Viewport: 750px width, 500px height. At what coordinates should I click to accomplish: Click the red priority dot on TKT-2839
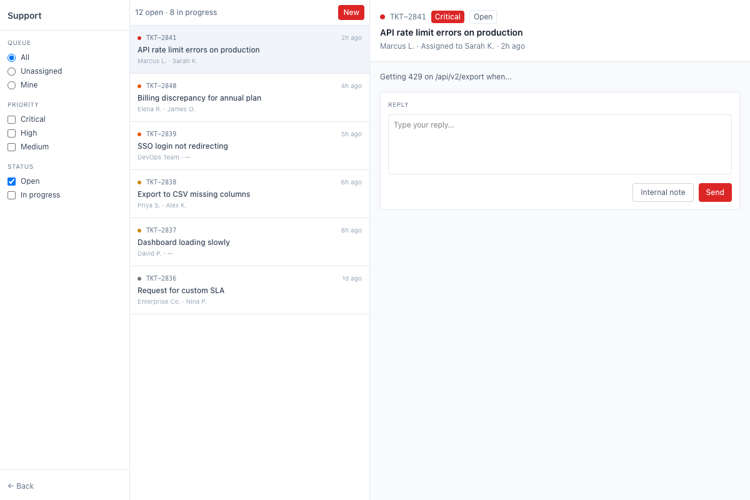138,134
